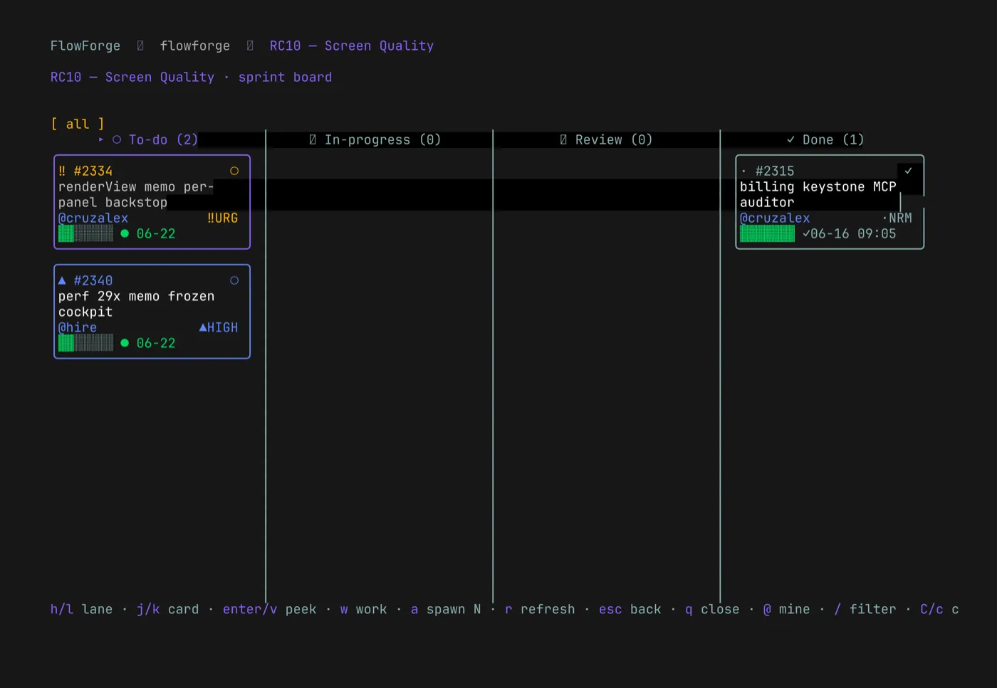
Task: Click the j/k card shortcut hint
Action: [168, 609]
